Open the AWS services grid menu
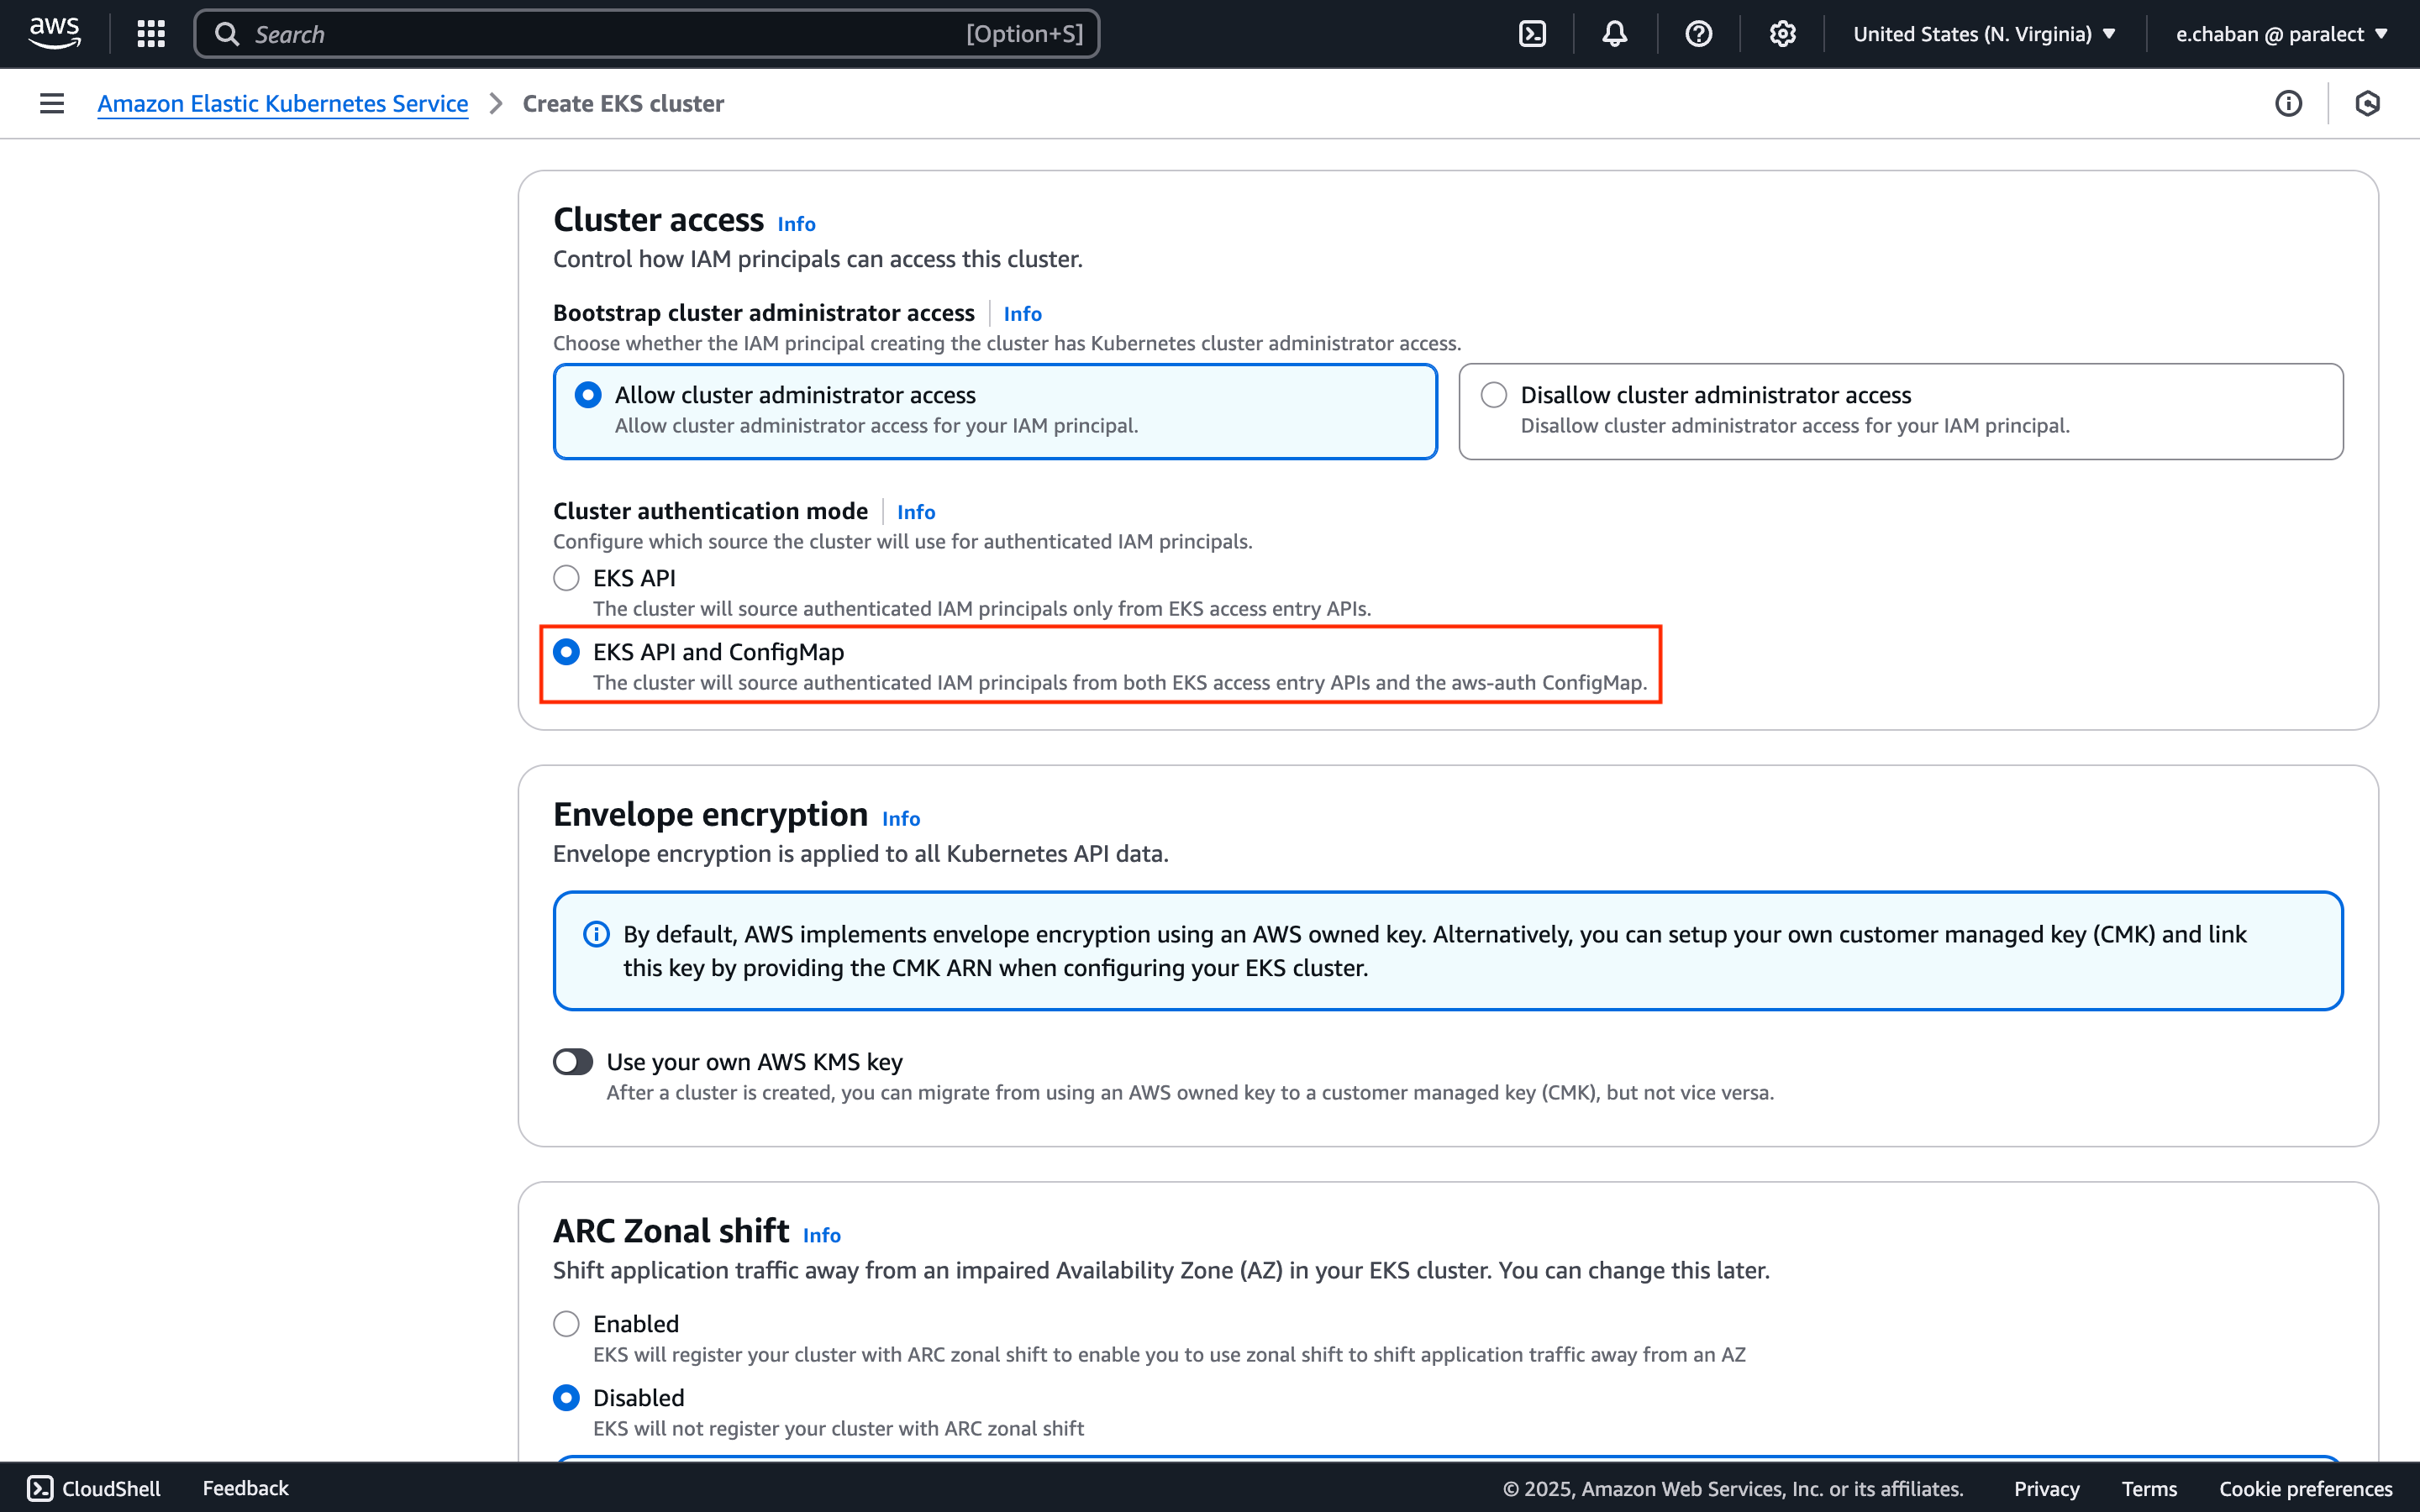Screen dimensions: 2420x1512 150,33
